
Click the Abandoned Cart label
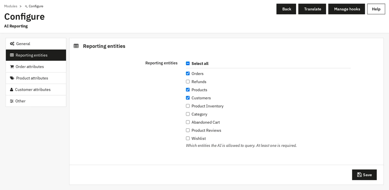tap(206, 122)
